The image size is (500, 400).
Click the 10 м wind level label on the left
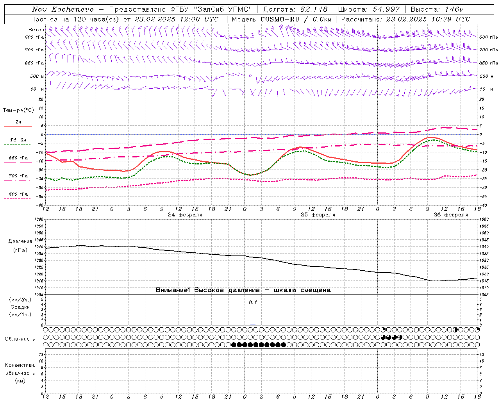point(37,89)
